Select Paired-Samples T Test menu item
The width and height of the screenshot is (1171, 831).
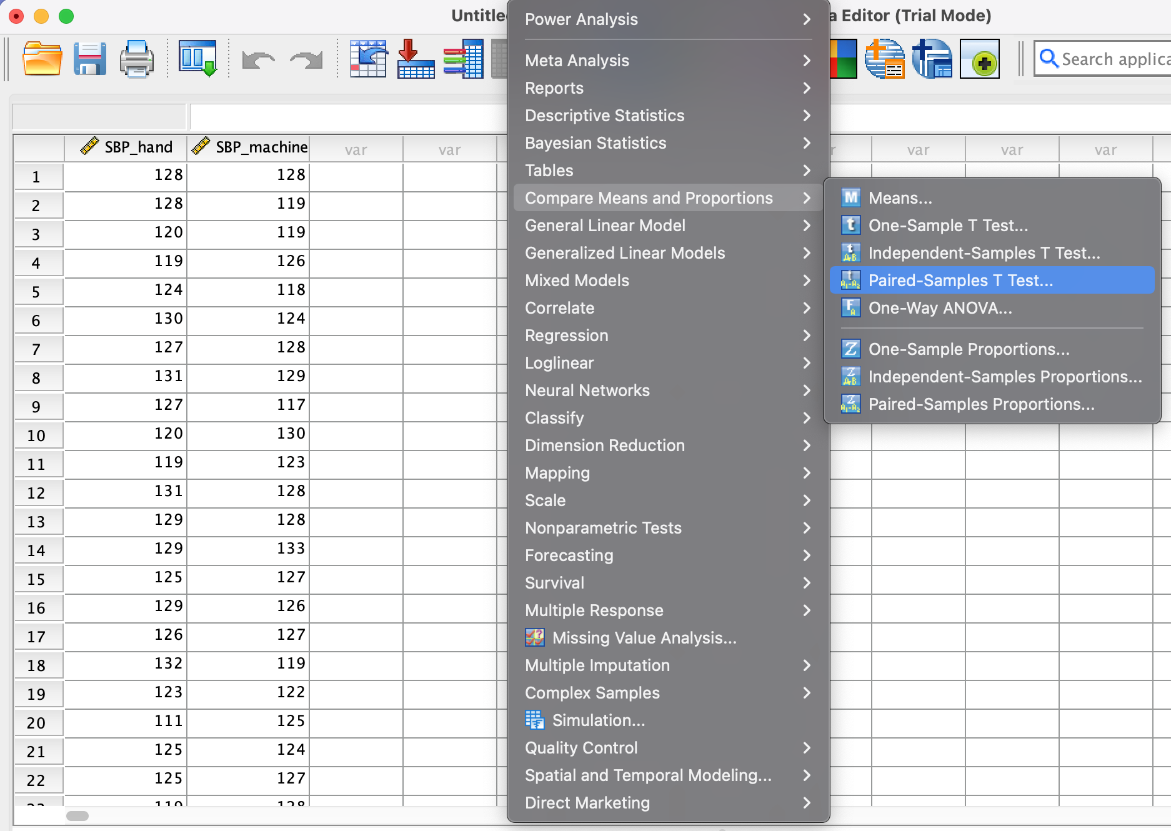960,281
